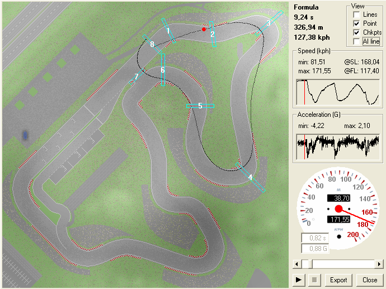Click the 326,94 m distance value
Image resolution: width=386 pixels, height=289 pixels.
point(308,27)
